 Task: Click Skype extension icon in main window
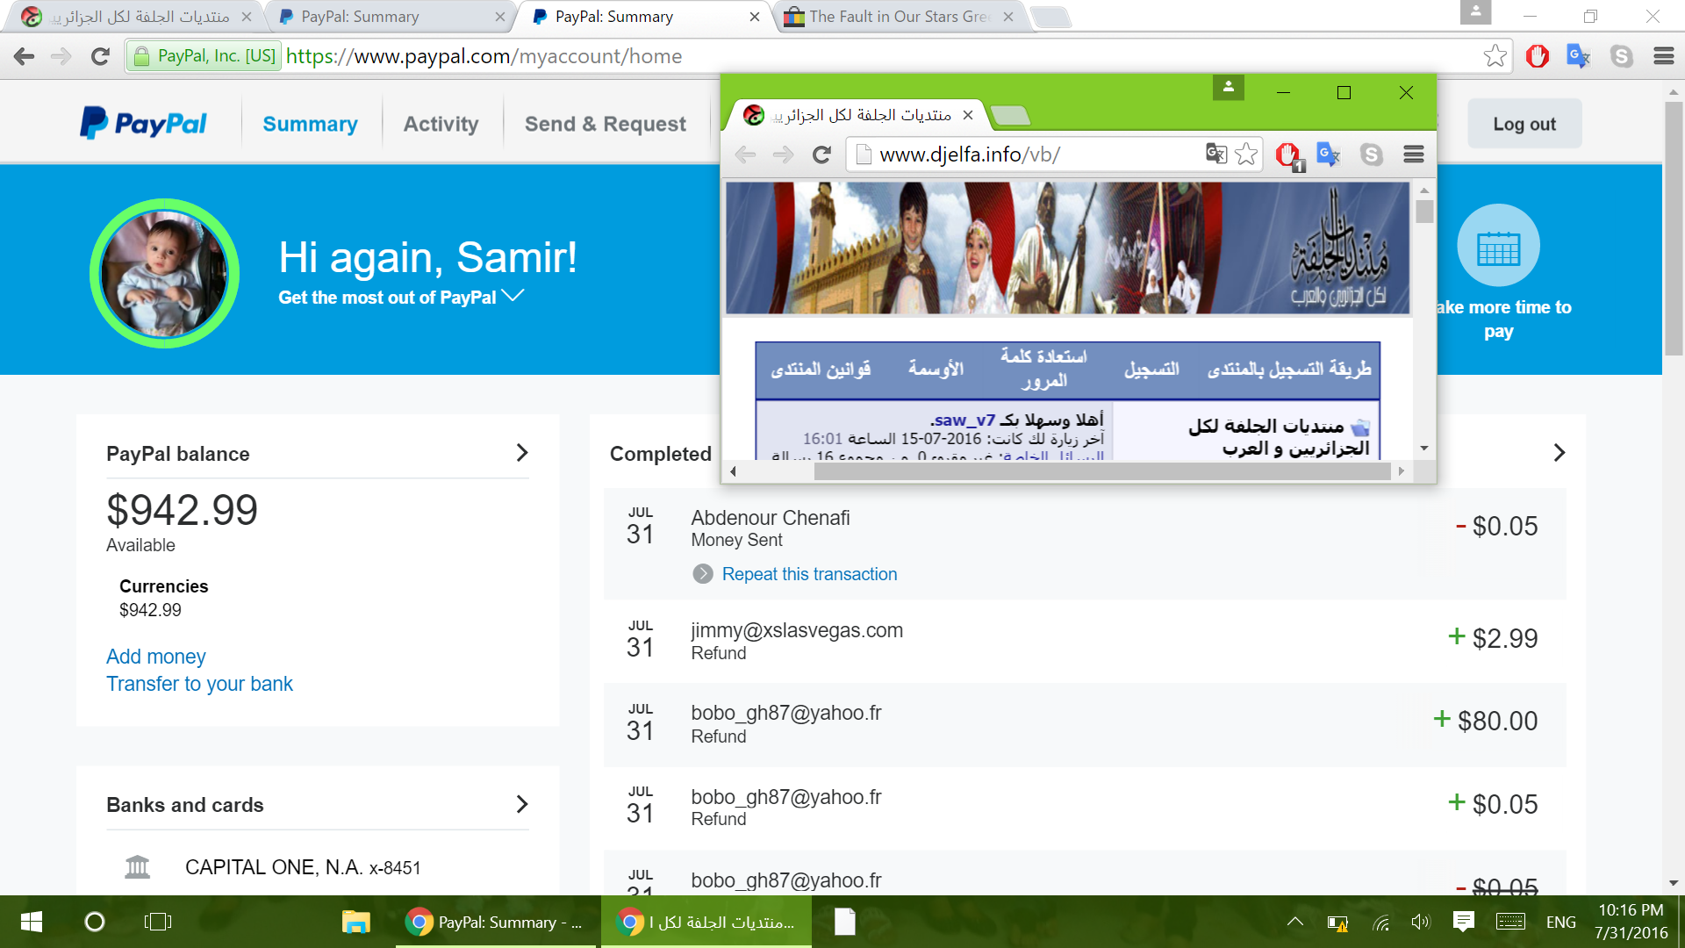(1622, 56)
